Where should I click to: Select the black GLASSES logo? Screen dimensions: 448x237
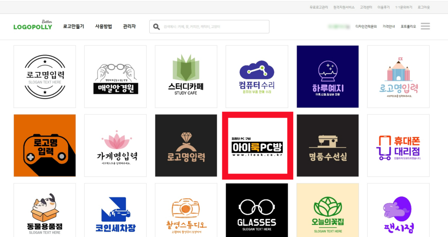257,210
